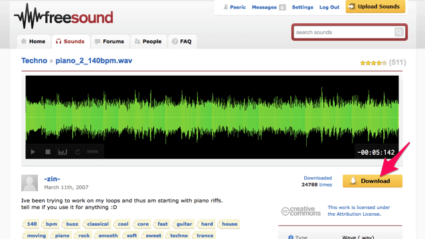This screenshot has height=239, width=425.
Task: Open the Forums tab
Action: point(110,41)
